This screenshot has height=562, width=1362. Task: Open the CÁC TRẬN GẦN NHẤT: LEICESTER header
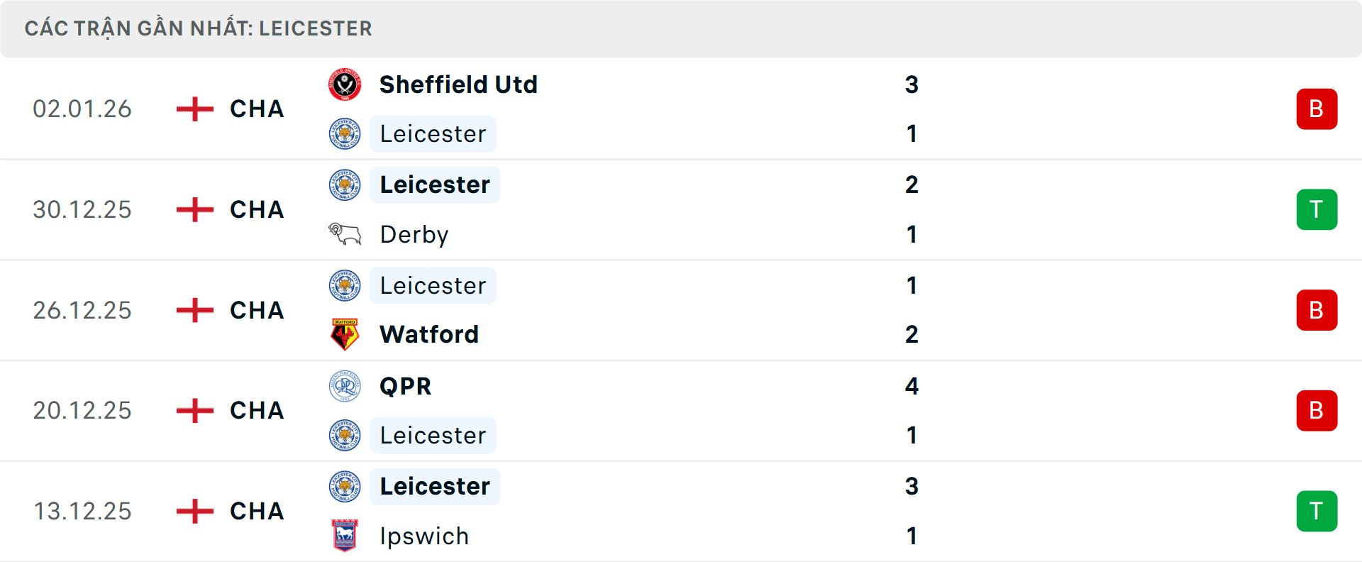(x=199, y=28)
